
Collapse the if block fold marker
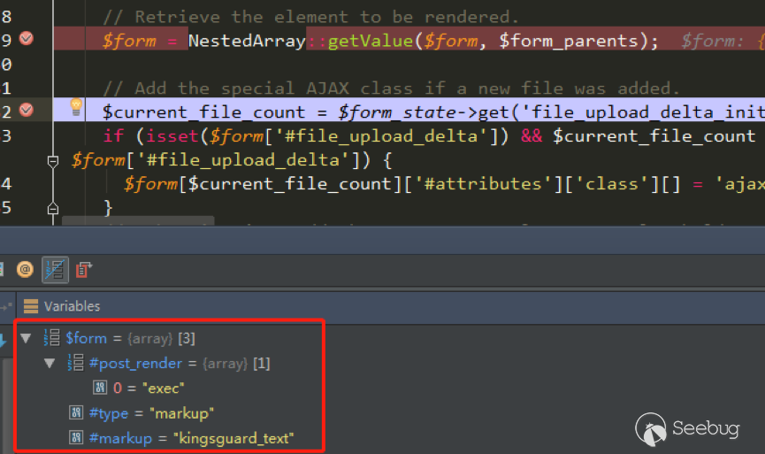click(x=53, y=161)
